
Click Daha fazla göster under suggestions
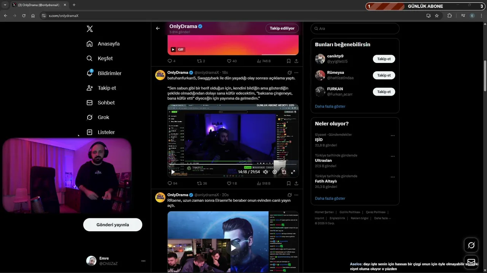click(x=330, y=106)
